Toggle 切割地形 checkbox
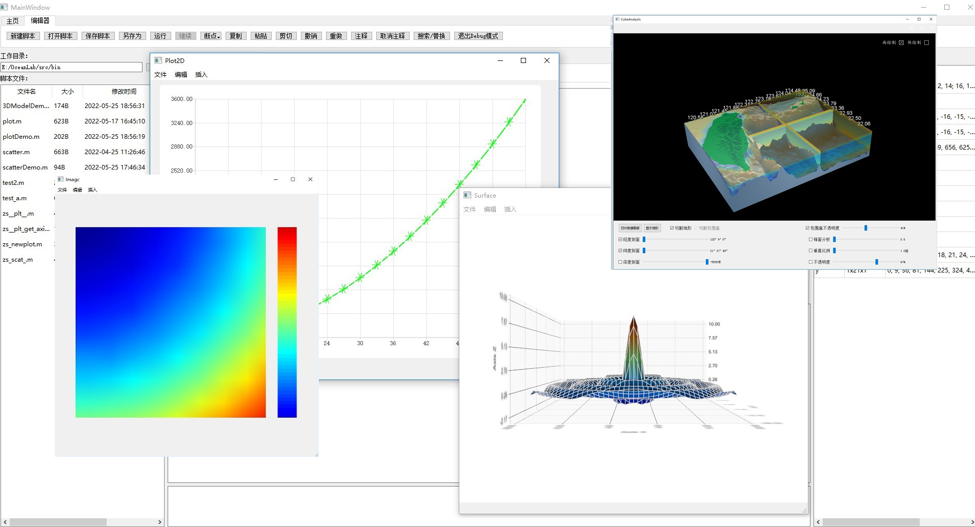The height and width of the screenshot is (527, 975). [x=672, y=228]
